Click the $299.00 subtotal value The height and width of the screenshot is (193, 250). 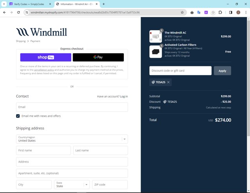point(226,96)
